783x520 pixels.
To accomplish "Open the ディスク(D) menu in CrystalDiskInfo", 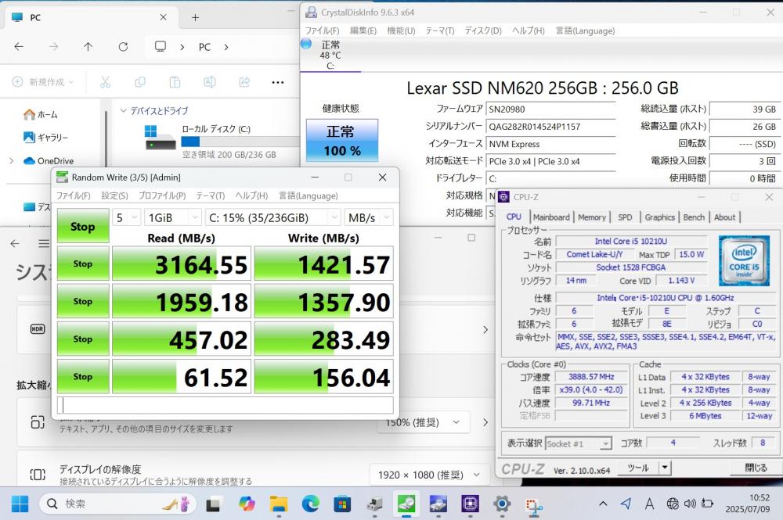I will point(483,30).
